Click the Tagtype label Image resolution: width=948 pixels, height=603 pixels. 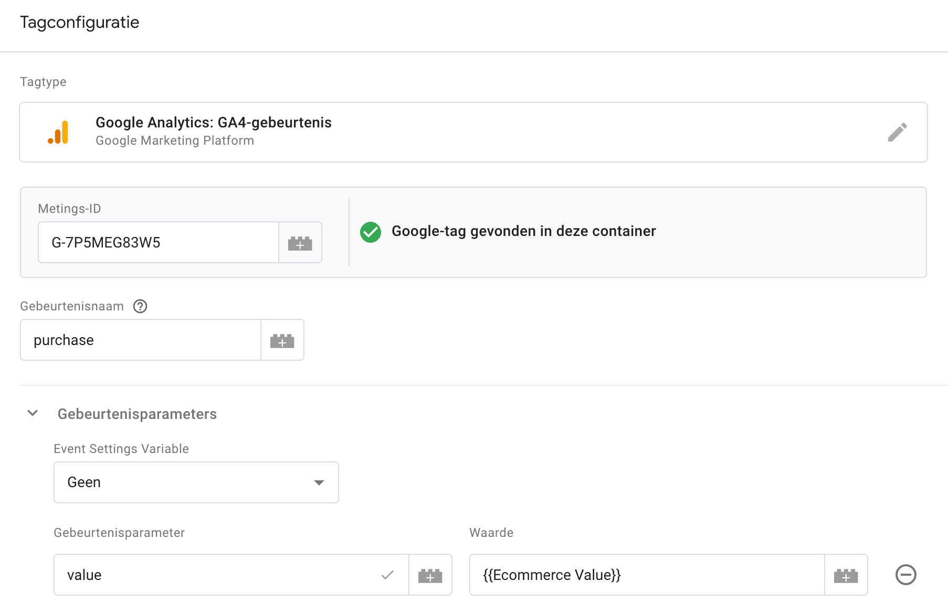(43, 82)
